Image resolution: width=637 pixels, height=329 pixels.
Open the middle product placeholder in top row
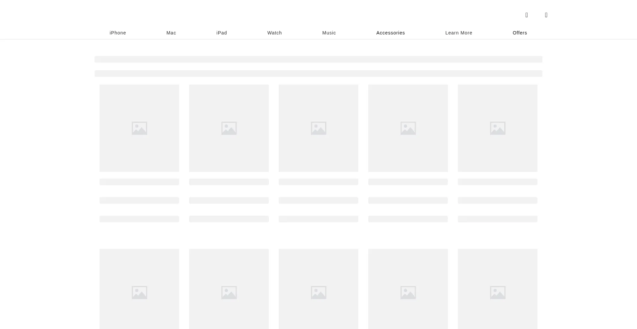point(318,128)
